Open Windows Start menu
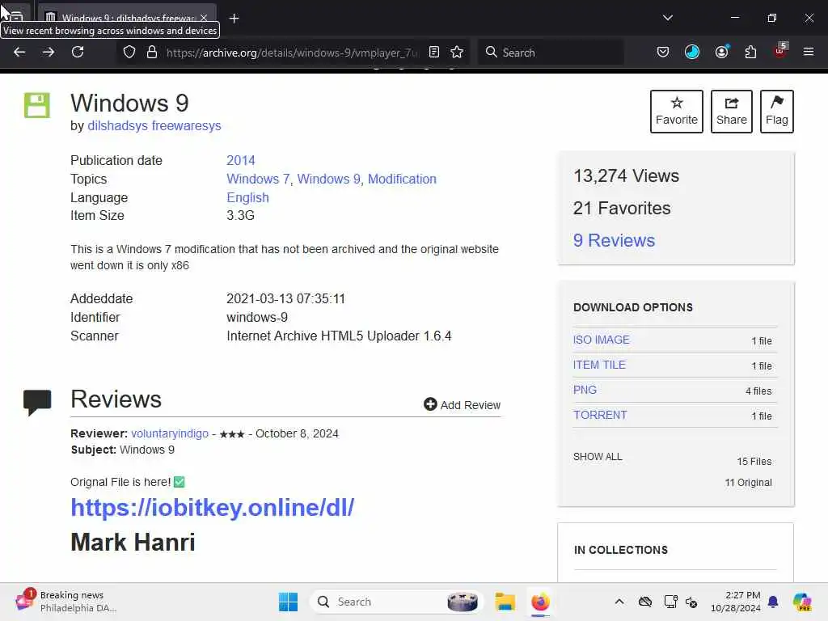The width and height of the screenshot is (828, 621). 288,602
